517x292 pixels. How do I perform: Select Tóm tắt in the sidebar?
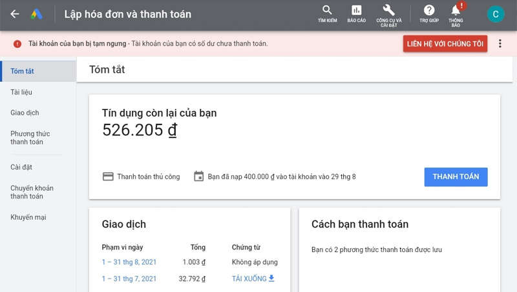point(23,71)
